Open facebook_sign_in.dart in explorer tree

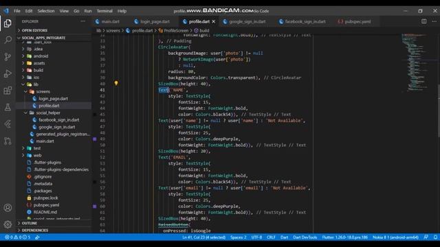click(58, 120)
